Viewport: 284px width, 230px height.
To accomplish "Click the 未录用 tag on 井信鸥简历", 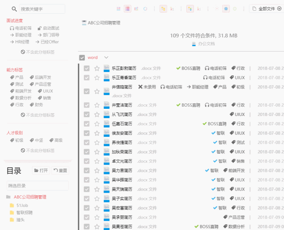I will point(147,87).
